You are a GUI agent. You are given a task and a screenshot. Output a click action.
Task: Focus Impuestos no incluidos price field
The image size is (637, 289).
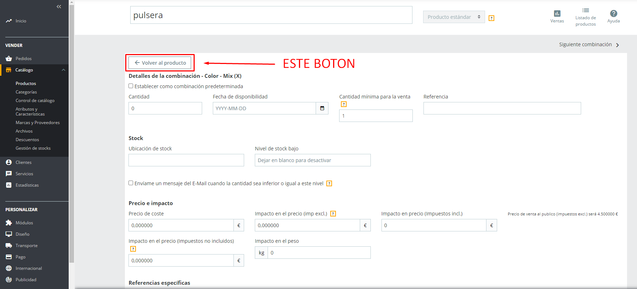[181, 261]
